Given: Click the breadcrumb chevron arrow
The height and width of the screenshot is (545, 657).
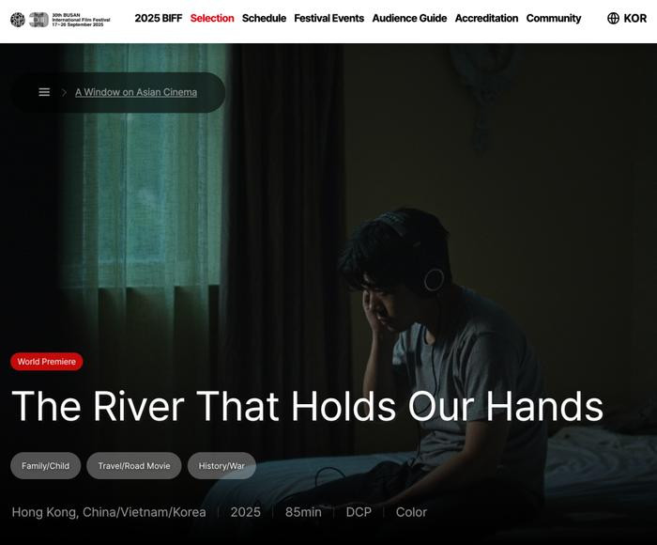Looking at the screenshot, I should [x=64, y=92].
